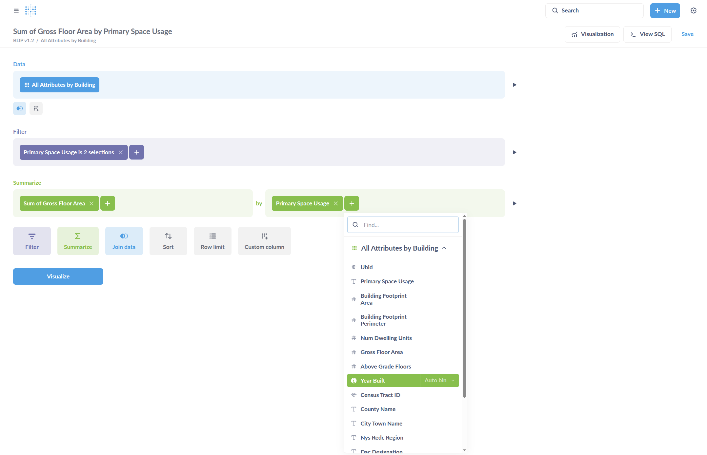Select County Name from the column list
707x455 pixels.
pos(378,409)
